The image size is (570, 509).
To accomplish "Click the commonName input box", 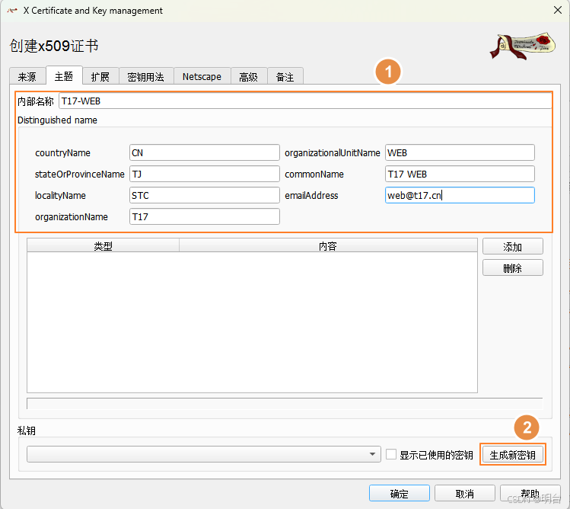I will pos(460,174).
